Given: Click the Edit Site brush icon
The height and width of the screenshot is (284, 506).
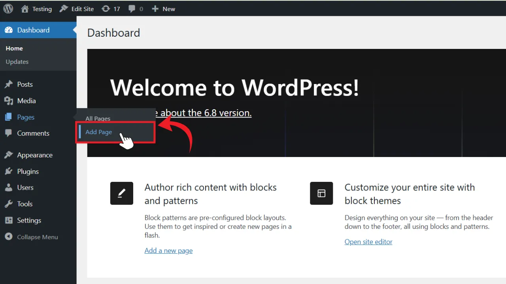Looking at the screenshot, I should tap(64, 9).
